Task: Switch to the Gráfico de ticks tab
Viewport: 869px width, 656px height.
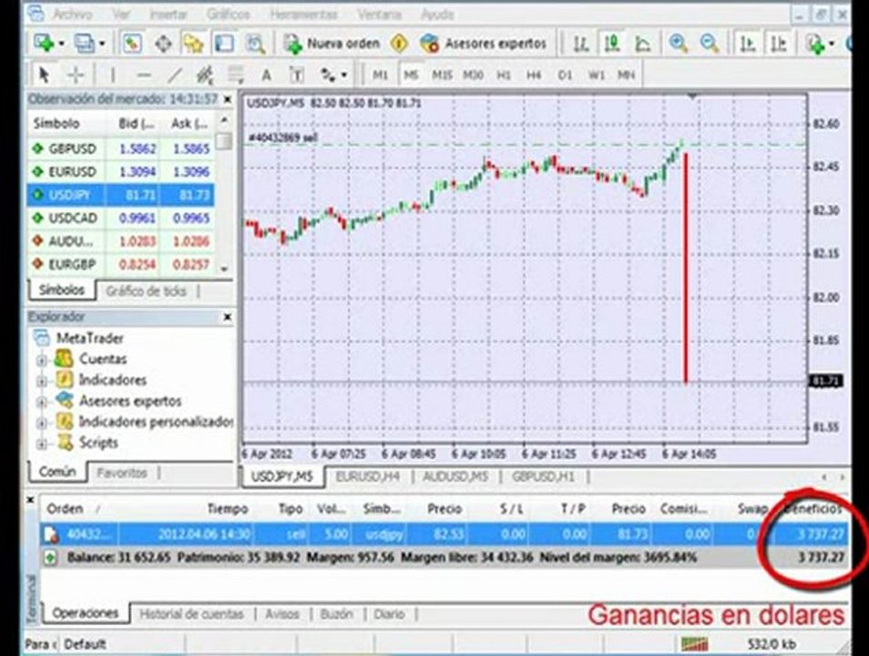Action: [146, 292]
